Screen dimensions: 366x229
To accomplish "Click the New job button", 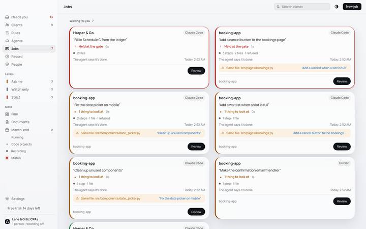I will [x=352, y=7].
